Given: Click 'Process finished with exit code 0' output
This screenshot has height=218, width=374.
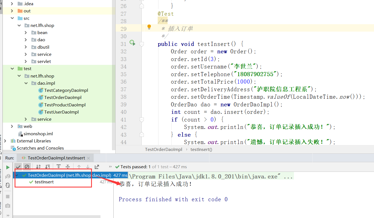Looking at the screenshot, I should point(173,199).
